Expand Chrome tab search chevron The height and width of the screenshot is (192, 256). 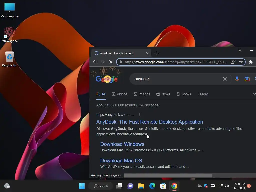(x=240, y=50)
